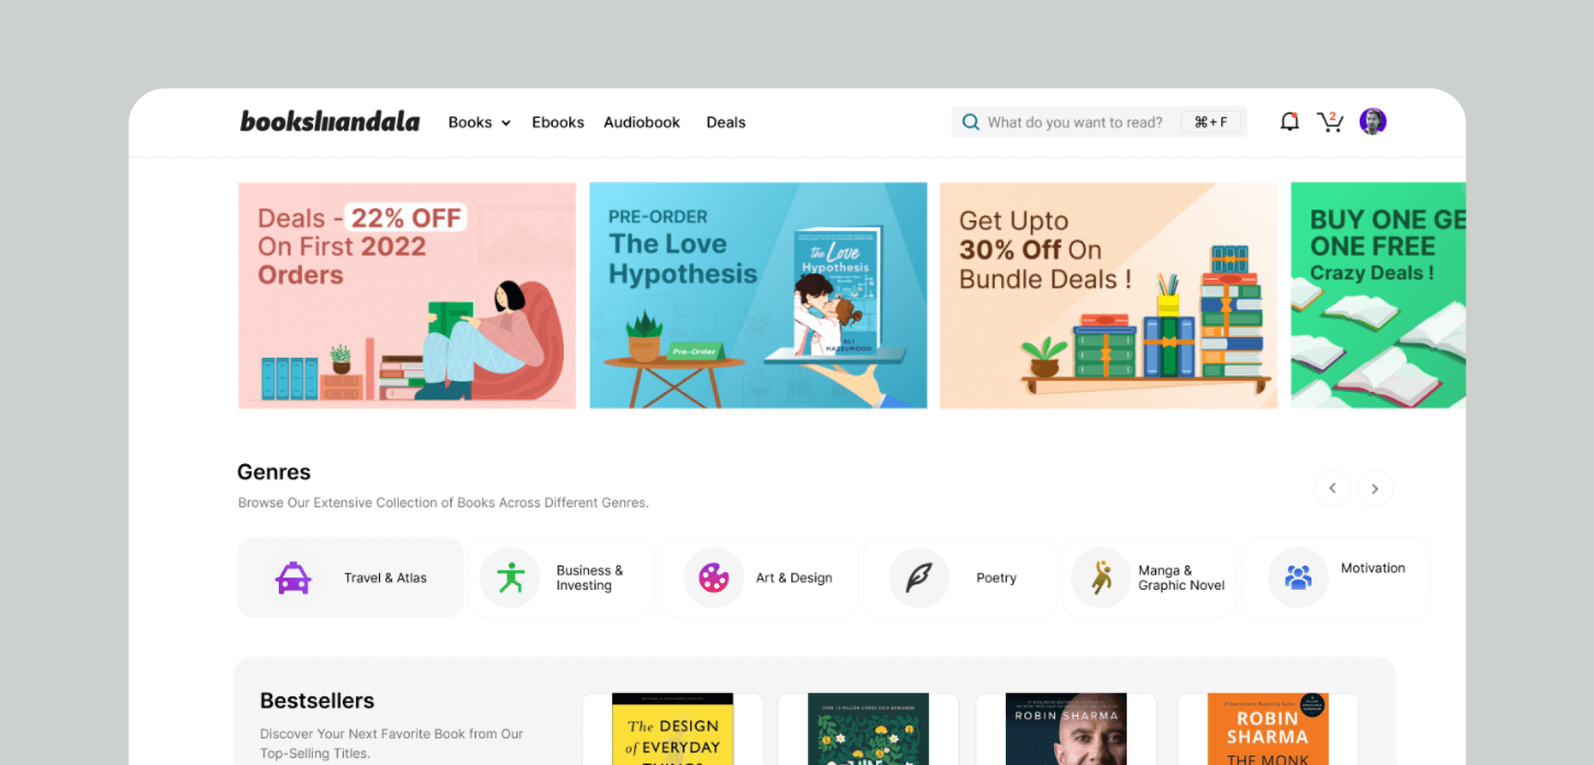Select Manga & Graphic Novel genre icon

(x=1101, y=578)
